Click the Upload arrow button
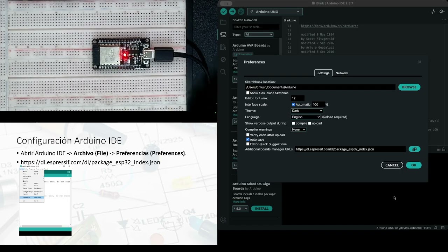448x252 pixels. (x=232, y=12)
